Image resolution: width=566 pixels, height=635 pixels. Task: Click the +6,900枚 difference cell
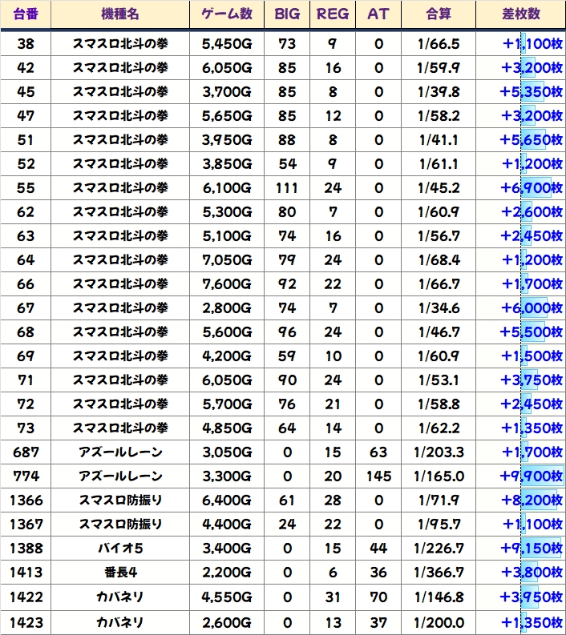[x=520, y=188]
